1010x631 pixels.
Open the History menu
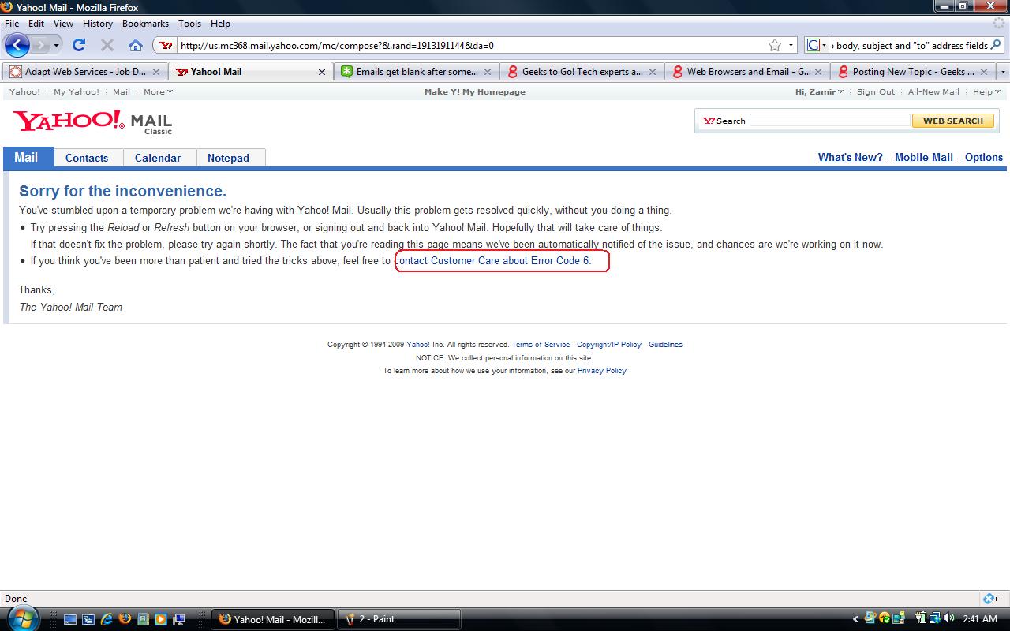(x=98, y=24)
